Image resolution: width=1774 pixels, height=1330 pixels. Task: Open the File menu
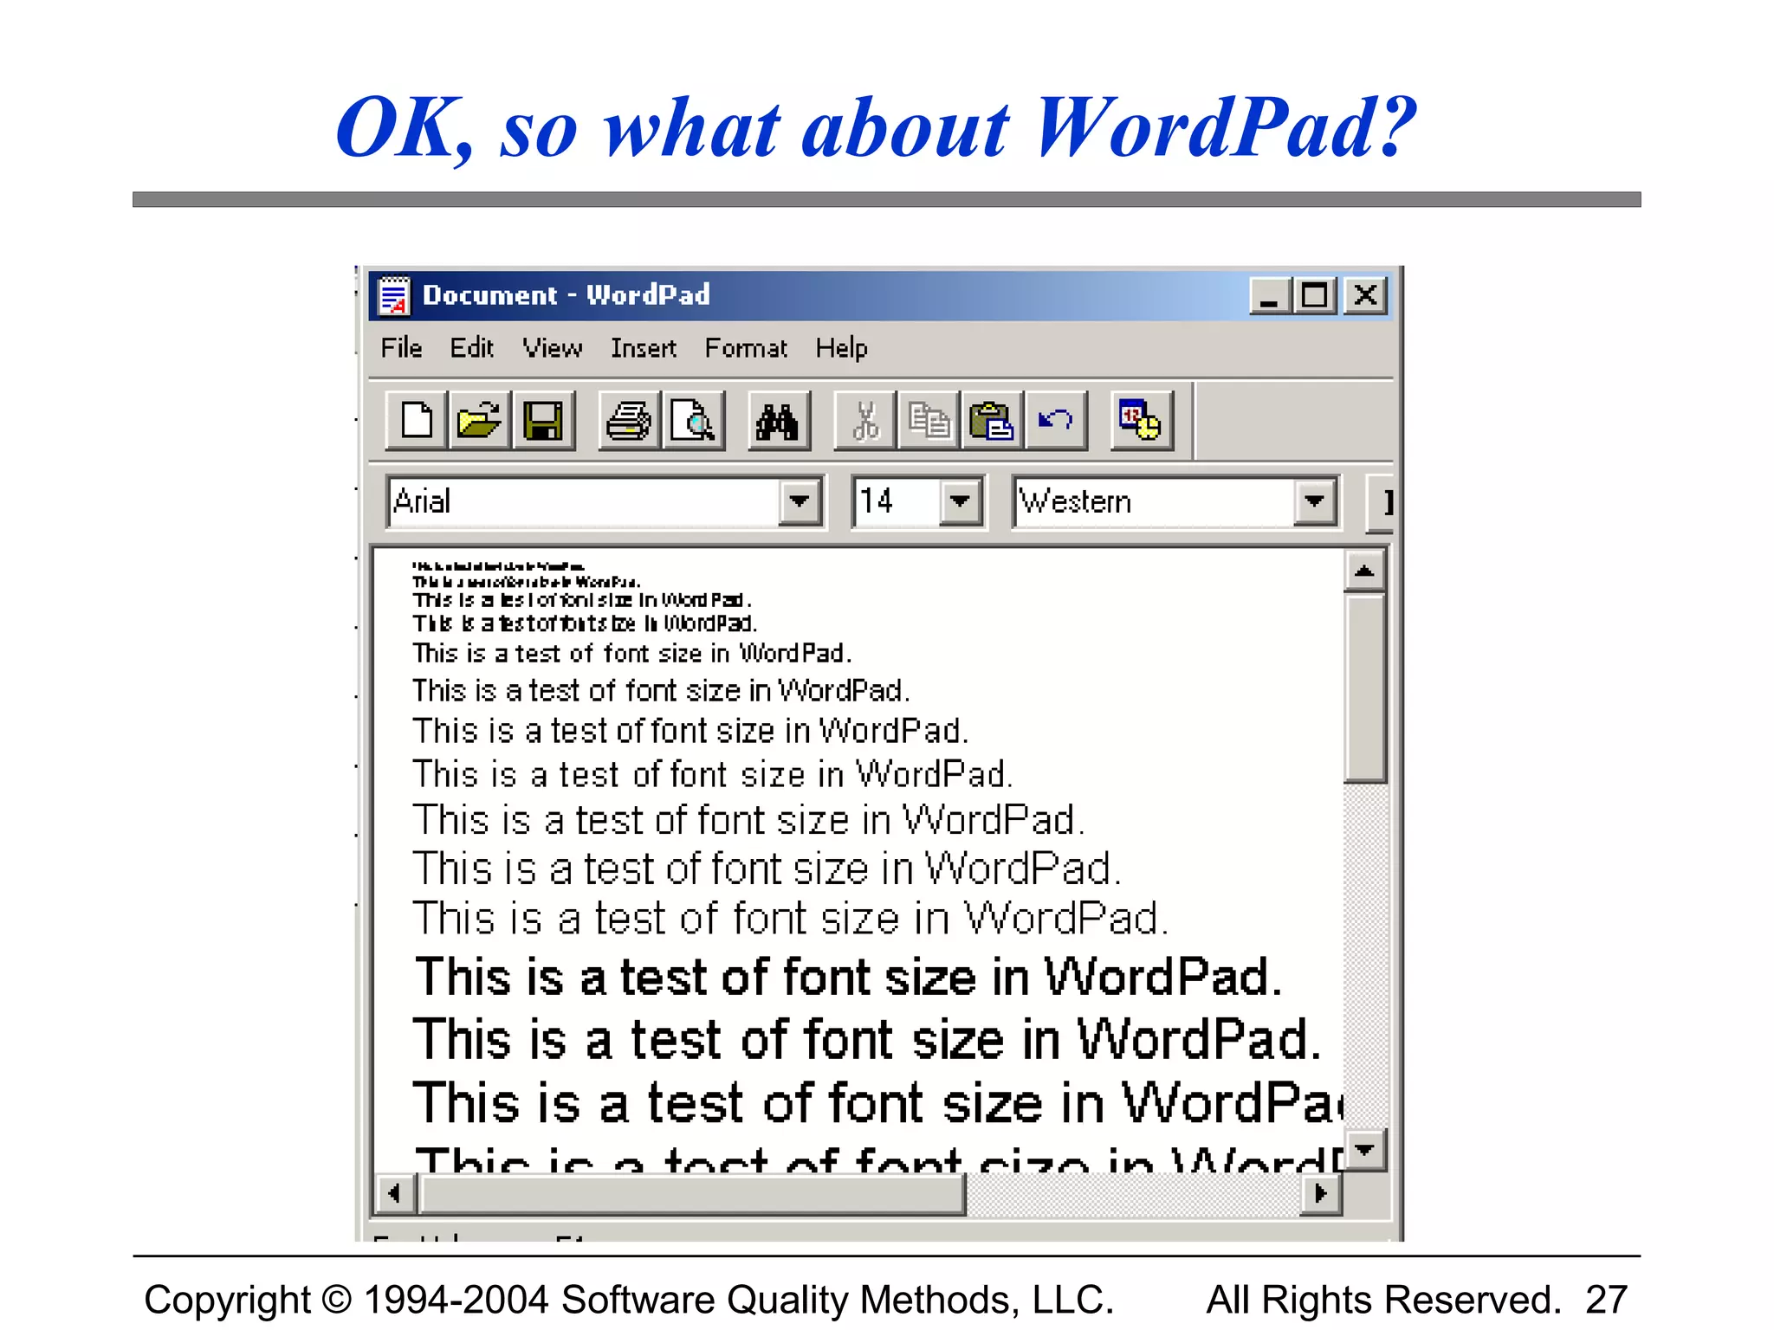401,348
